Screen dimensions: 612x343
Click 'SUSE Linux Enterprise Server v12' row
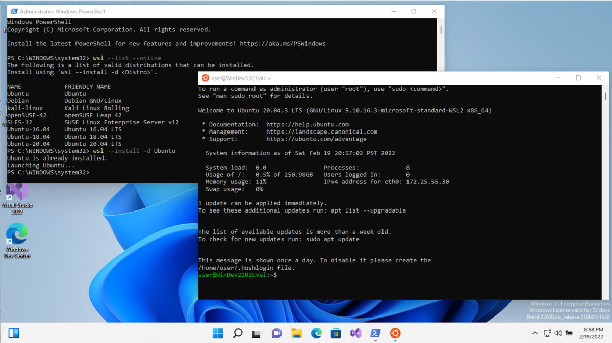click(x=93, y=122)
